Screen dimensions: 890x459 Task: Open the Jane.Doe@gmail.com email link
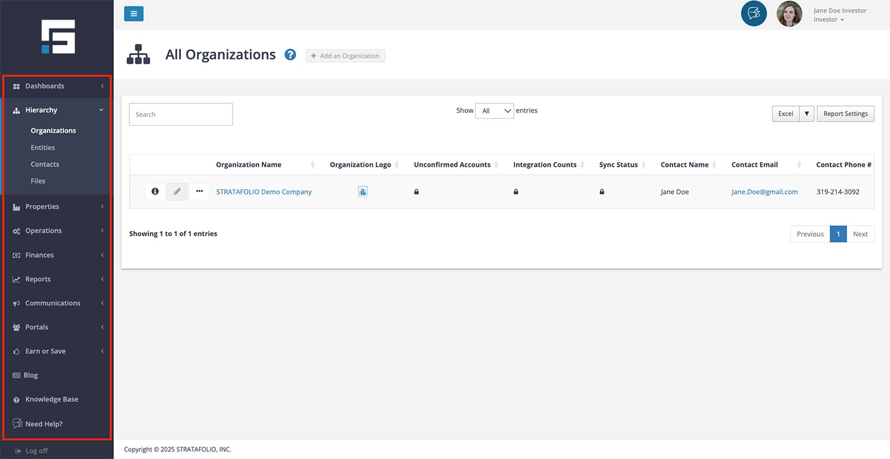(x=764, y=192)
